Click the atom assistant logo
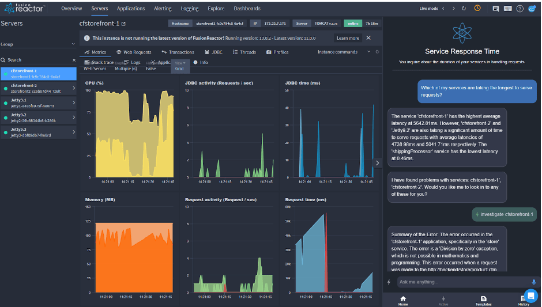 (462, 33)
